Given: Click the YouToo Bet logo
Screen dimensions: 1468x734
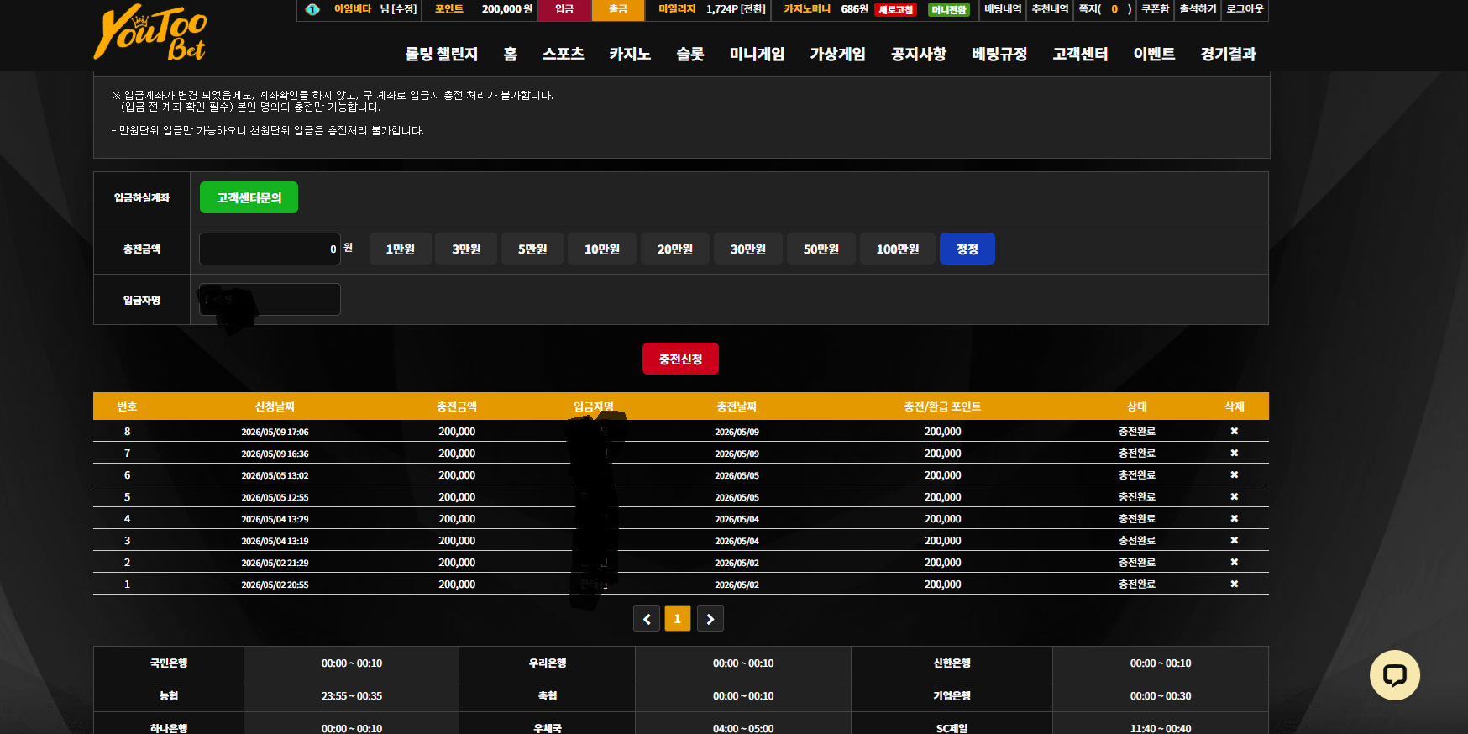Looking at the screenshot, I should point(150,34).
